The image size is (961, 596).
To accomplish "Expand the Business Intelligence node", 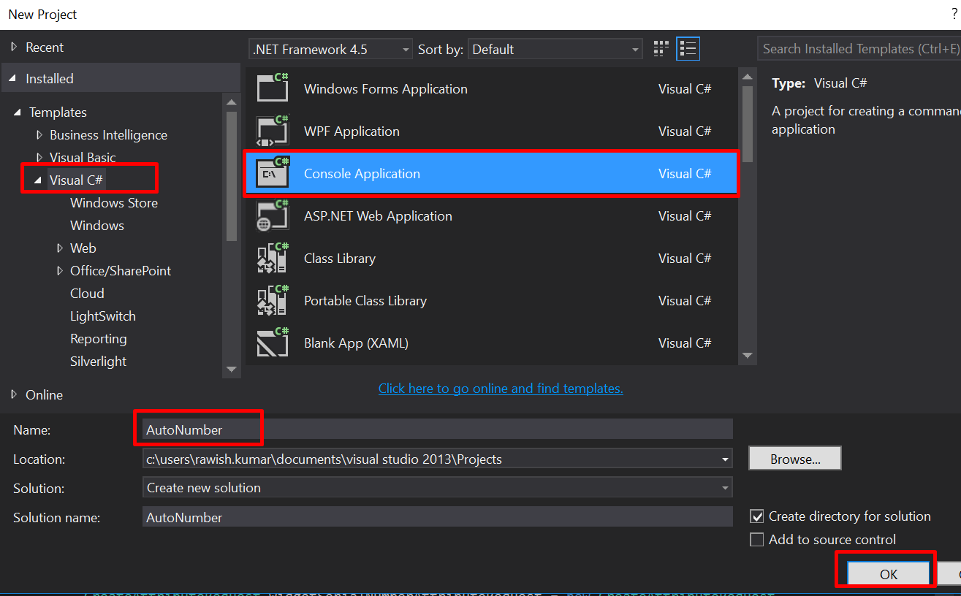I will pos(39,135).
